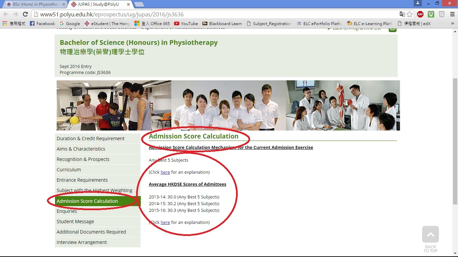Viewport: 458px width, 257px height.
Task: Click the 'Average HKDSE Scores of Admittees' heading
Action: tap(187, 184)
